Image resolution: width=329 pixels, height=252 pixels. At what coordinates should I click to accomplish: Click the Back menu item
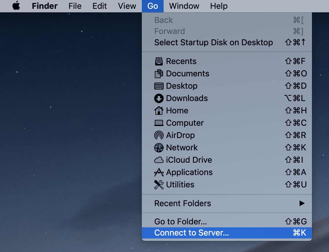pos(227,20)
